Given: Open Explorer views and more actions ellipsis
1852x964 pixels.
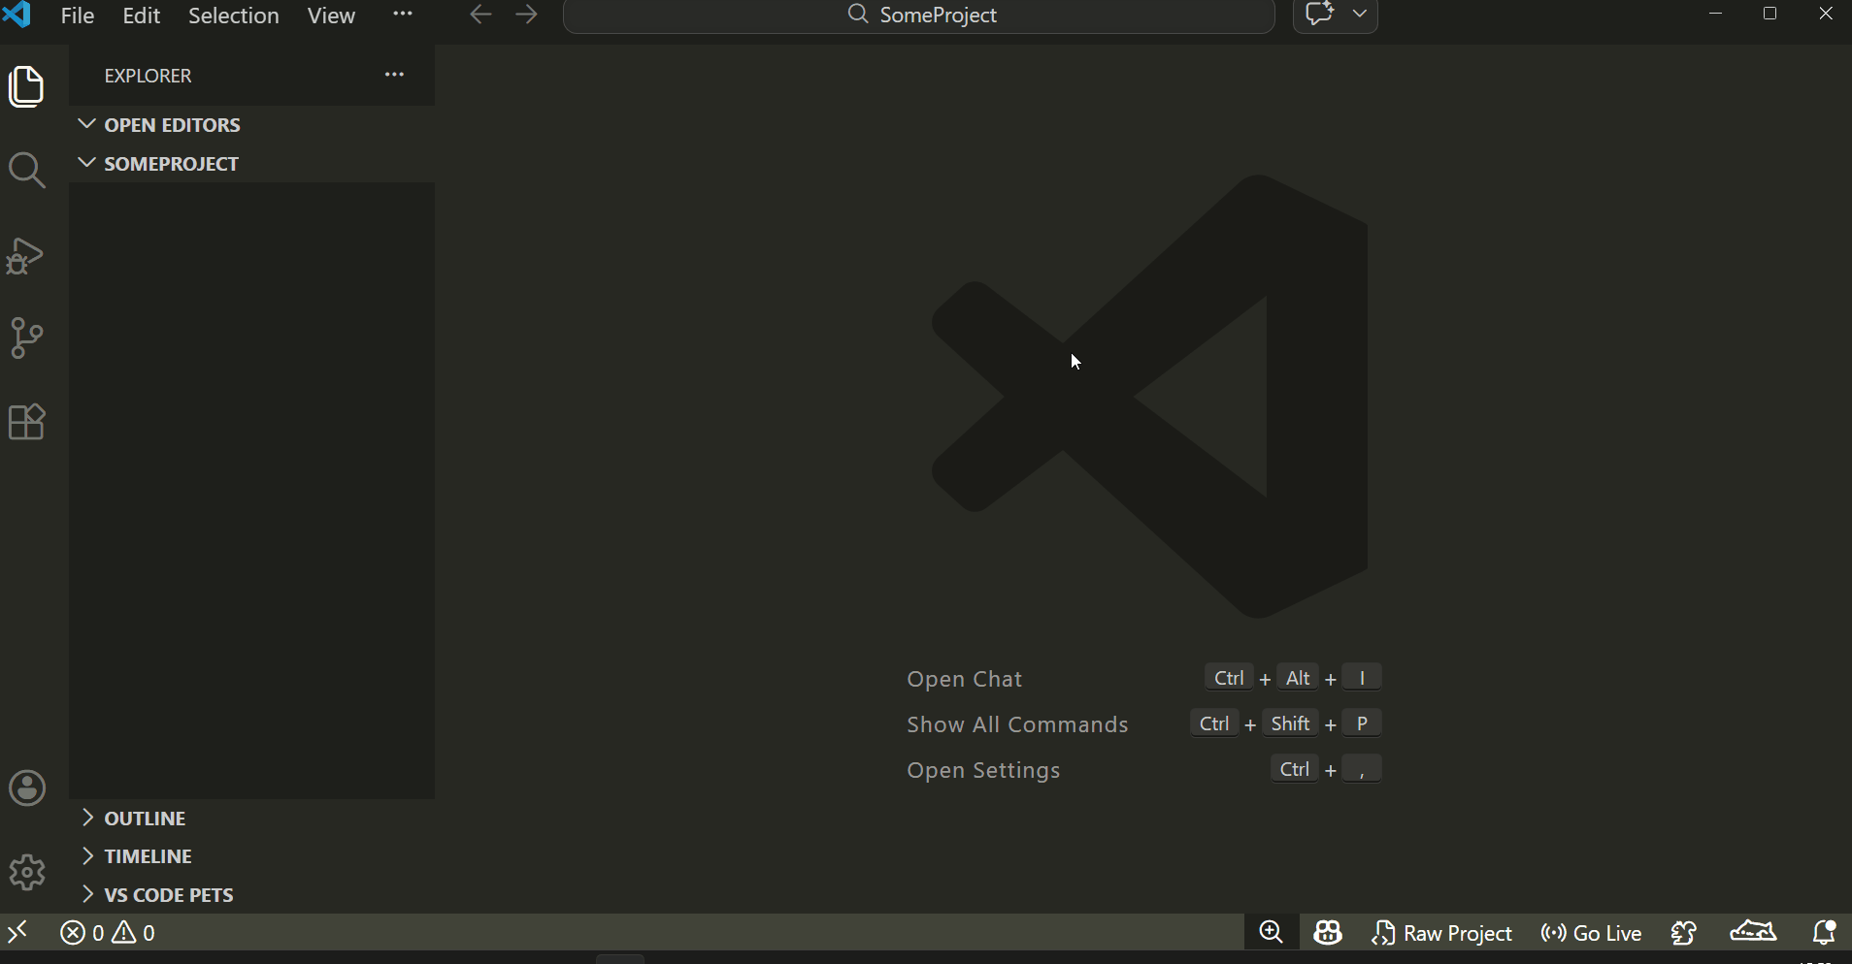Looking at the screenshot, I should coord(394,75).
